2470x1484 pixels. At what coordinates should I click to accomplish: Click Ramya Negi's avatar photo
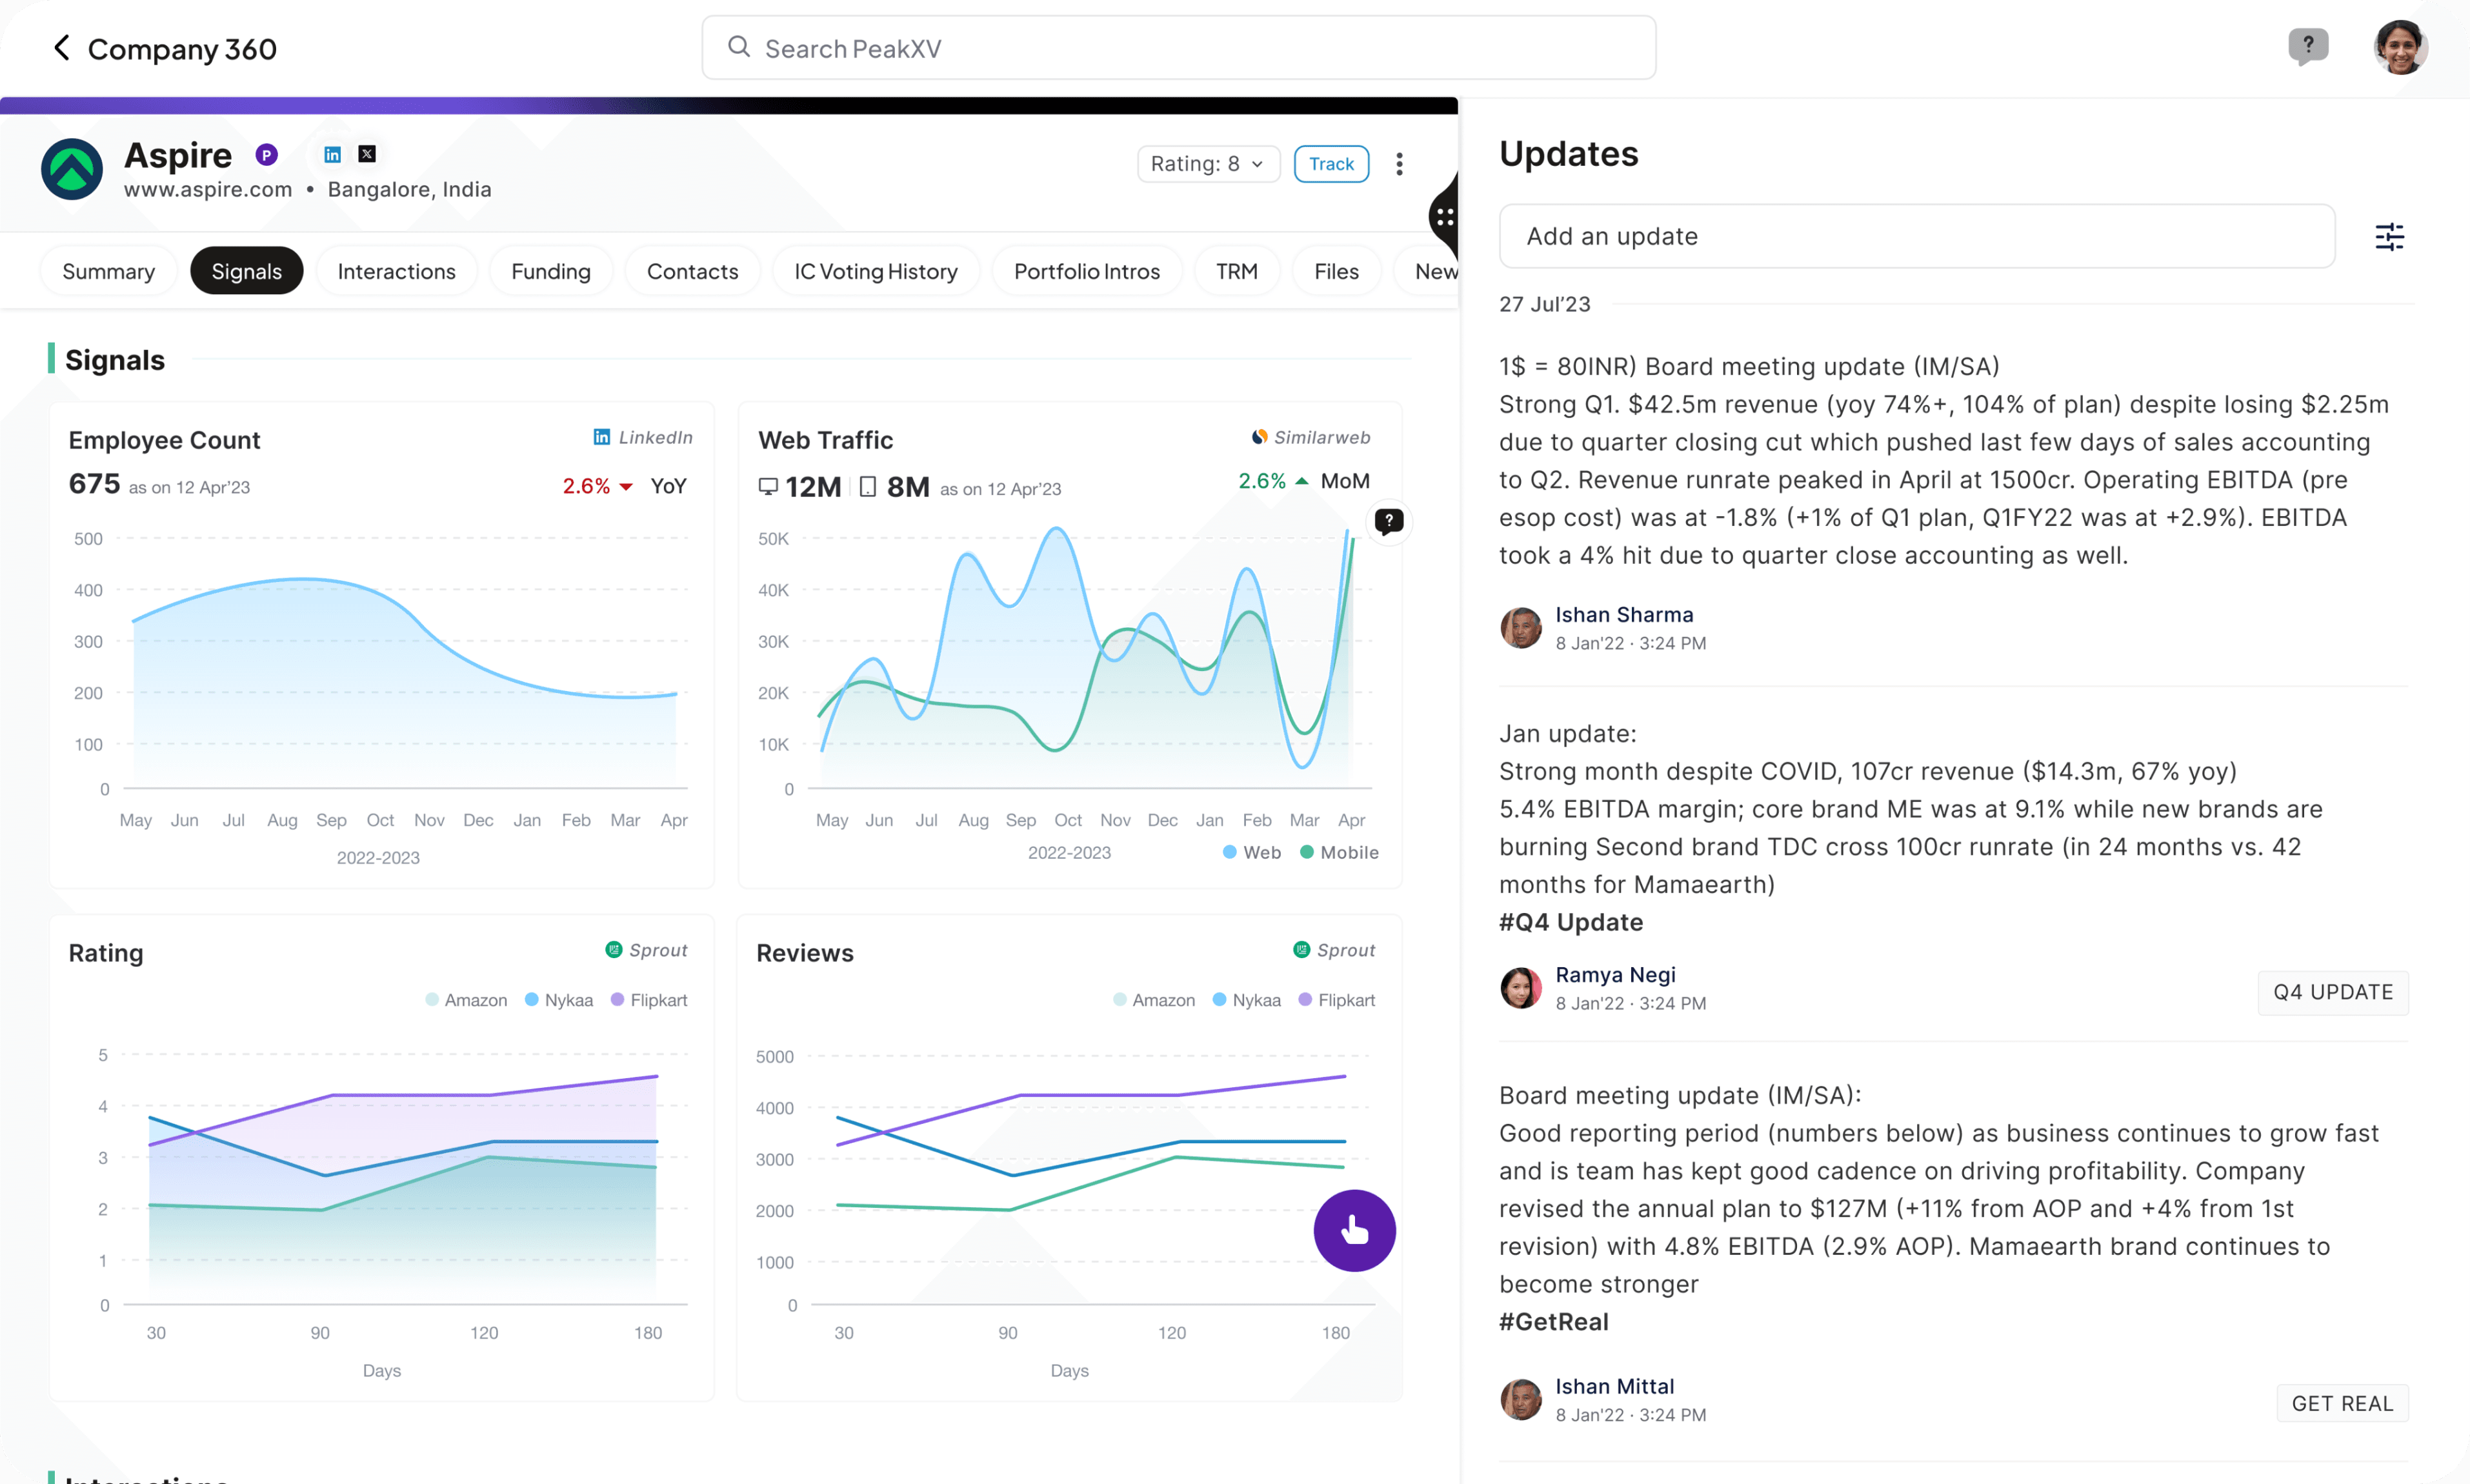click(x=1521, y=988)
